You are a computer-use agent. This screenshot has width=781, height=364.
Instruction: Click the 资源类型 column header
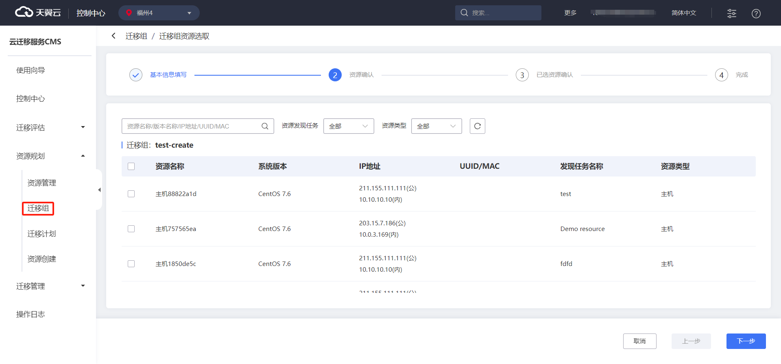click(x=675, y=166)
